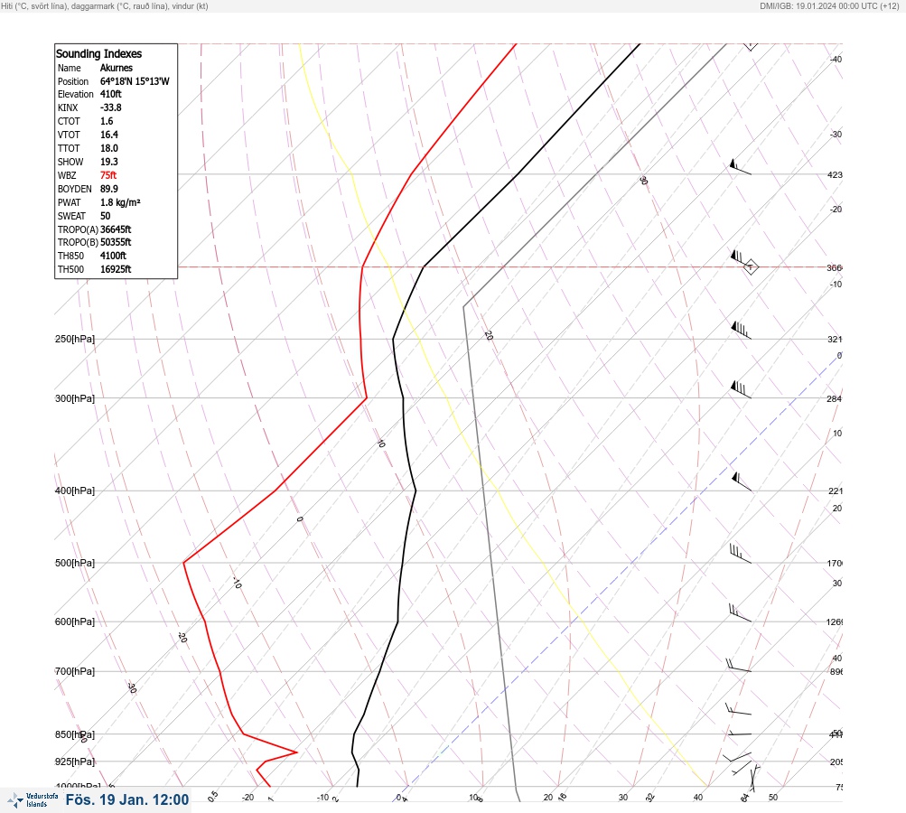Select the station name 'Akurnes'
This screenshot has width=906, height=813.
(x=117, y=68)
